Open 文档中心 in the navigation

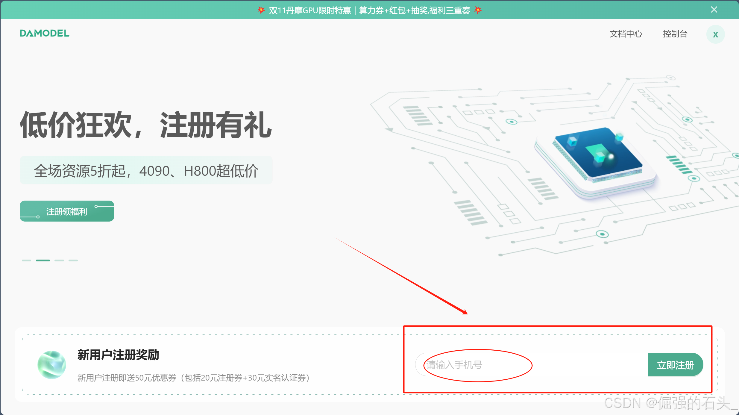coord(626,34)
